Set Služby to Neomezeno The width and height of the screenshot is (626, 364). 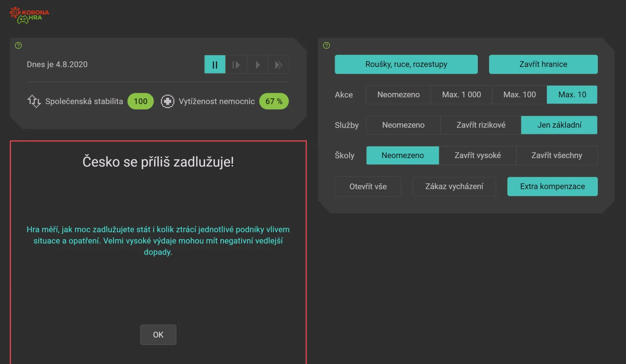pos(403,125)
